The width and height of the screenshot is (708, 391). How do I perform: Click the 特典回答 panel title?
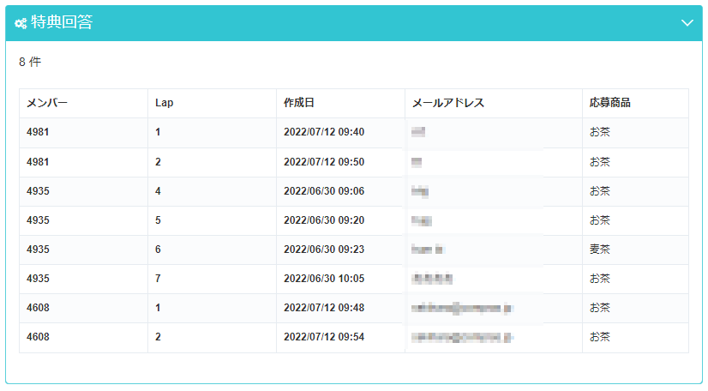[61, 23]
